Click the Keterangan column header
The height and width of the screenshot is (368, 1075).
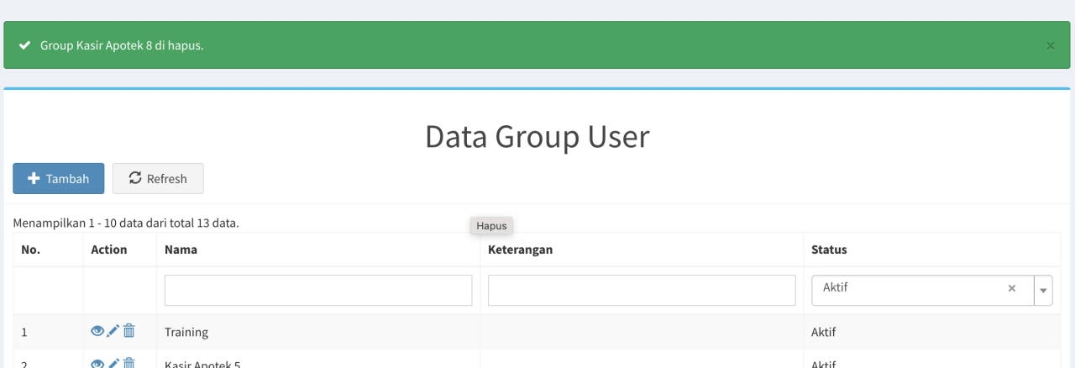(x=520, y=250)
